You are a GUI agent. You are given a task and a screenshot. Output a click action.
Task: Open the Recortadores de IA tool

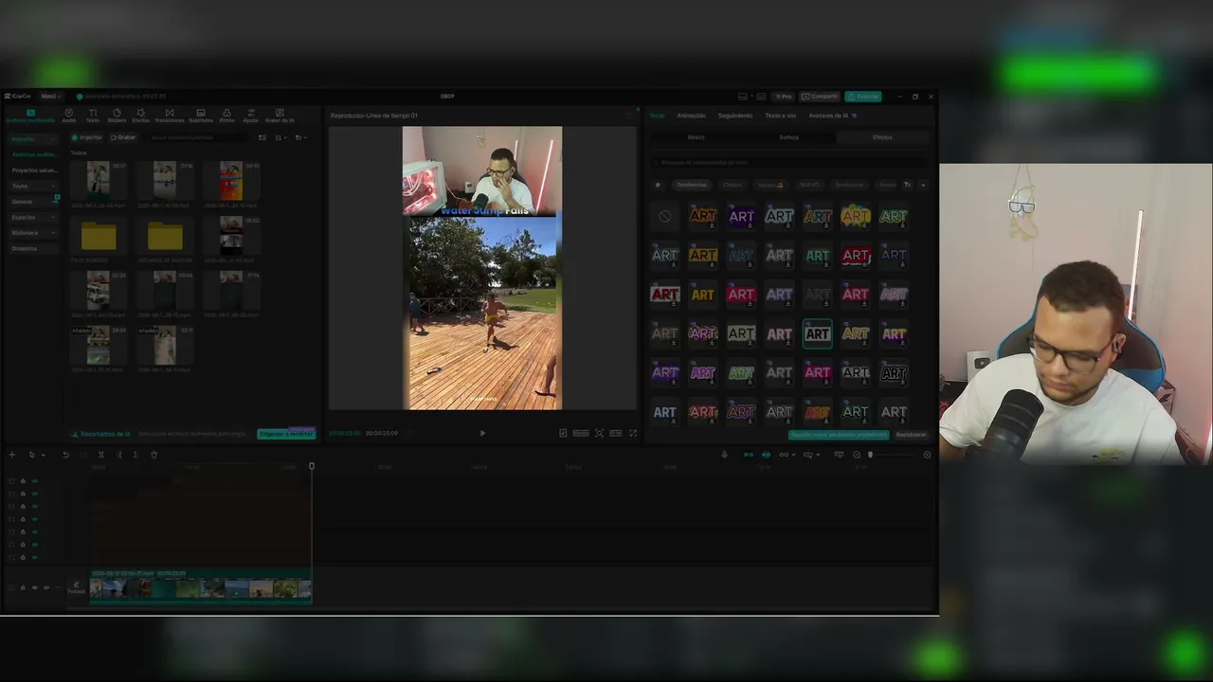click(100, 434)
